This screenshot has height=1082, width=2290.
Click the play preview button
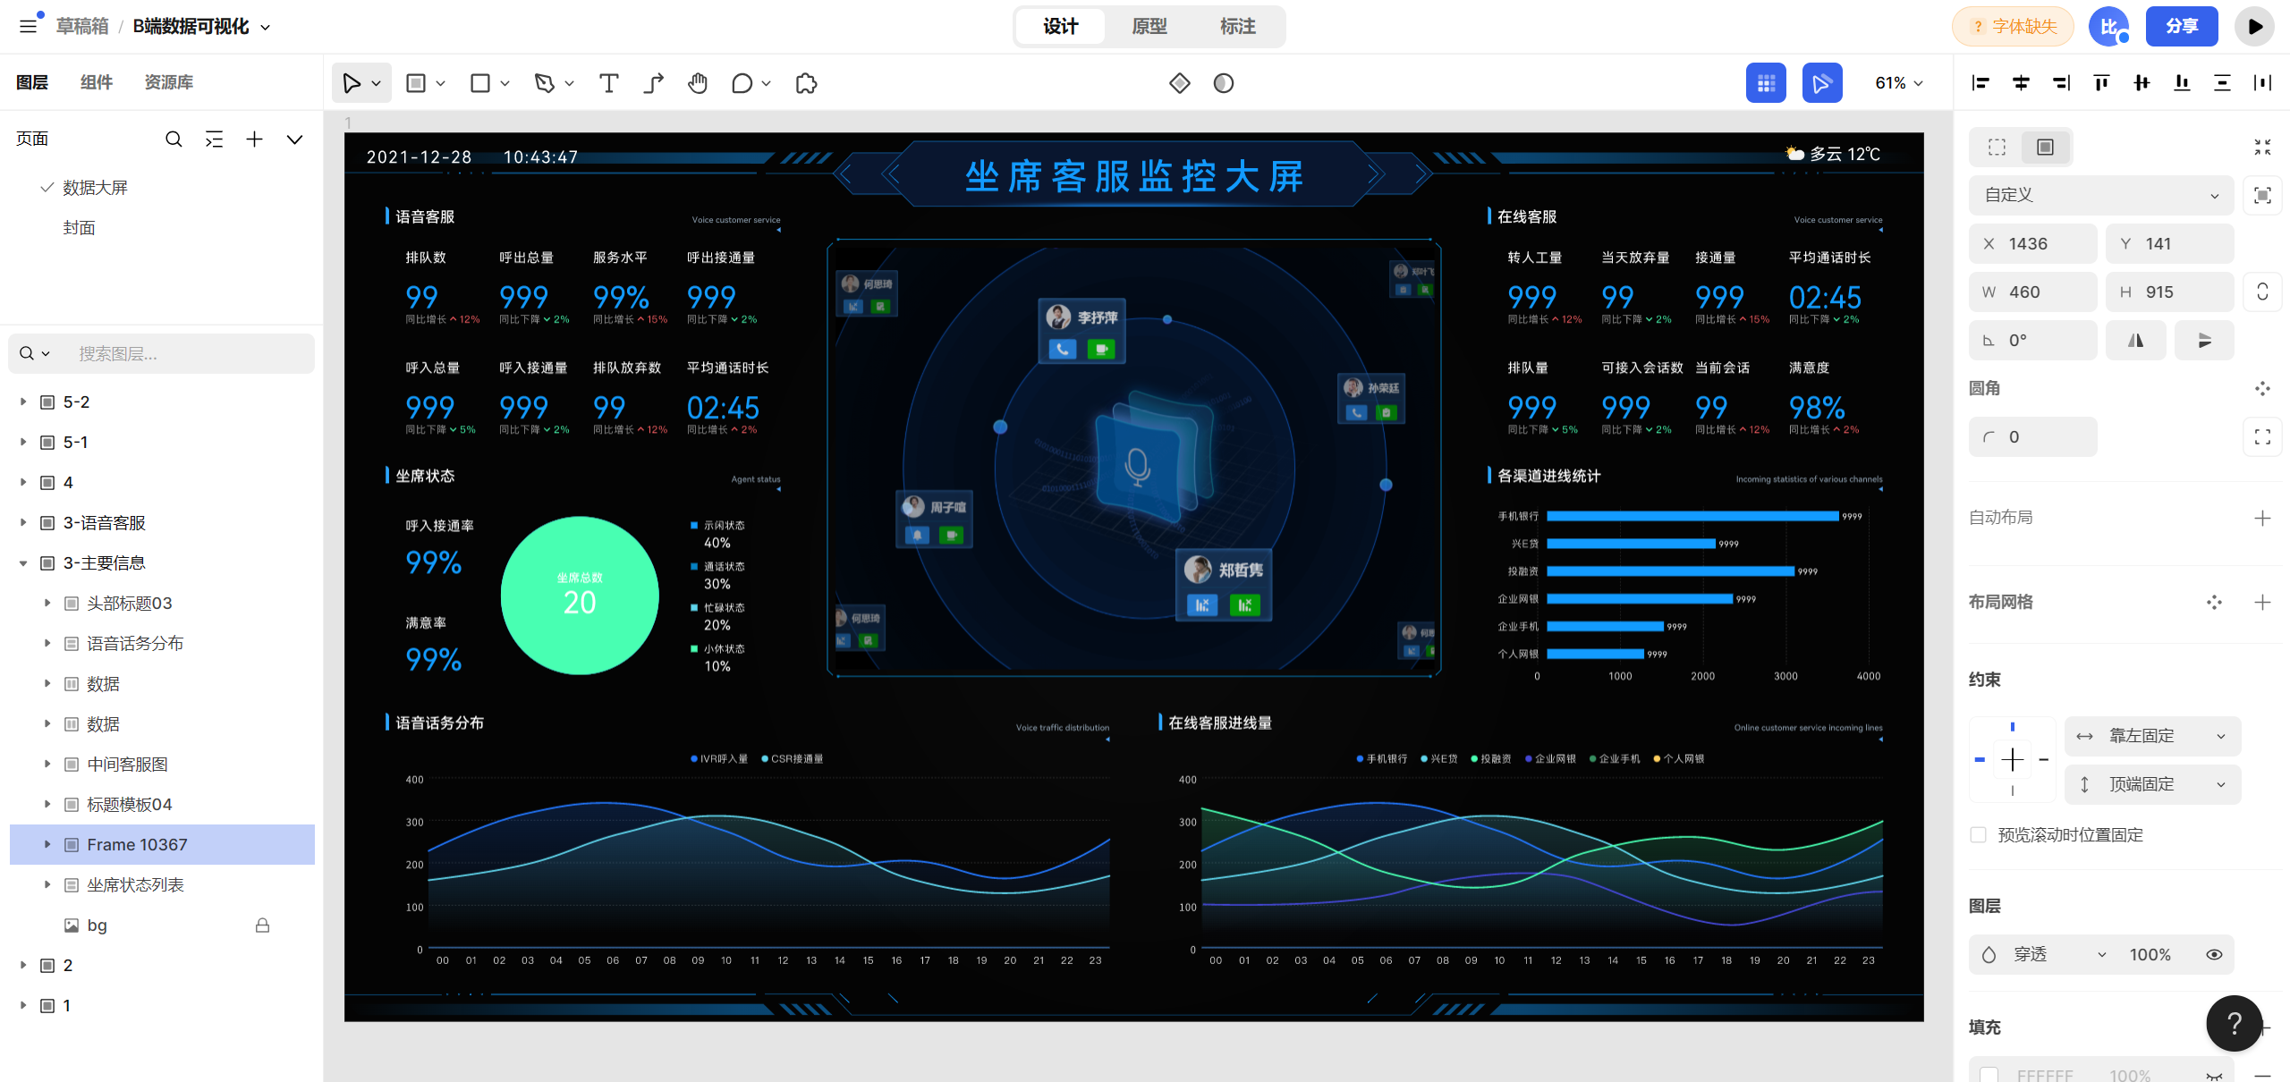[2254, 27]
